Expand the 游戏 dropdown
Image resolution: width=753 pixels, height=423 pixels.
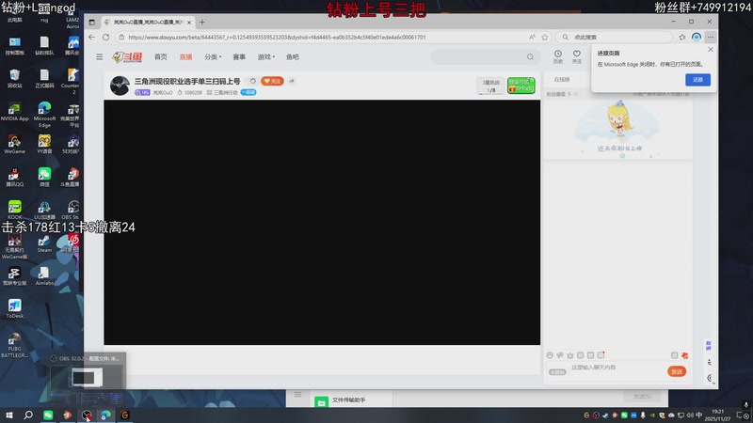coord(266,56)
